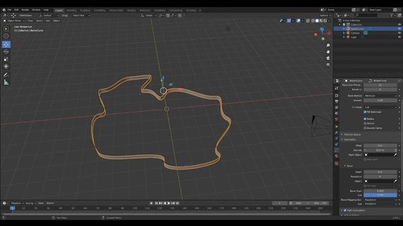Image resolution: width=403 pixels, height=226 pixels.
Task: Activate the Scale tool
Action: click(x=6, y=59)
